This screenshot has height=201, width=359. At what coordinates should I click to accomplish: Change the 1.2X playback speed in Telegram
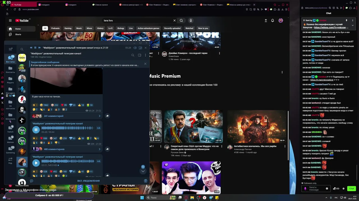point(140,48)
